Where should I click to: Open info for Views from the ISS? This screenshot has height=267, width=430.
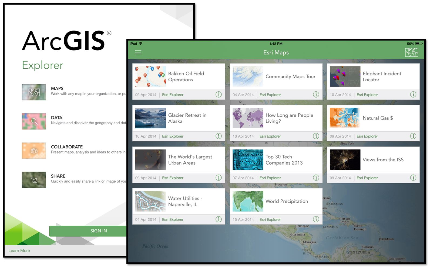(x=413, y=178)
